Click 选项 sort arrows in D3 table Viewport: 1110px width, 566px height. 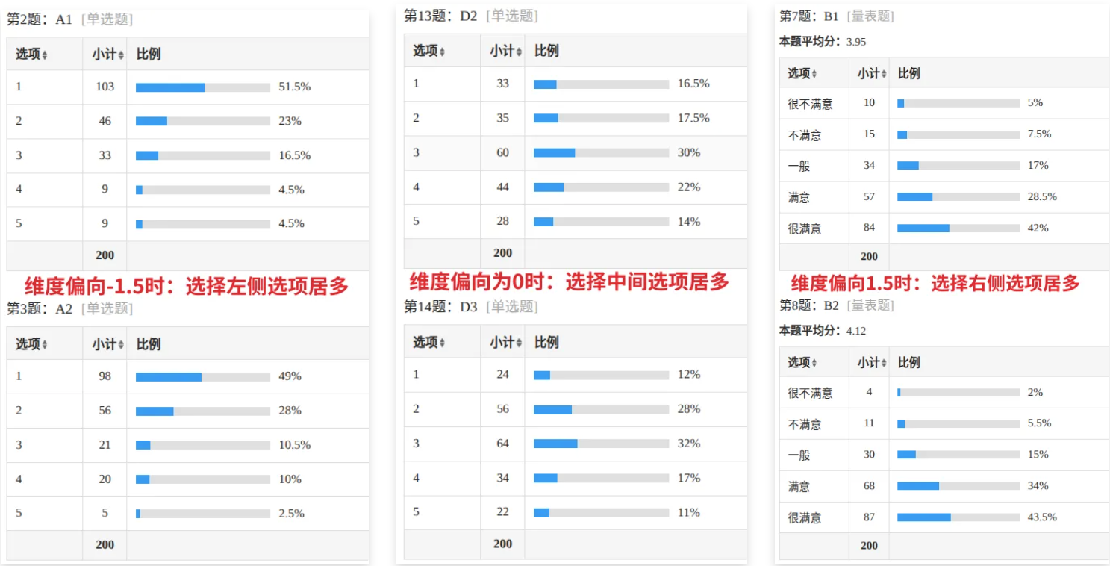click(443, 343)
